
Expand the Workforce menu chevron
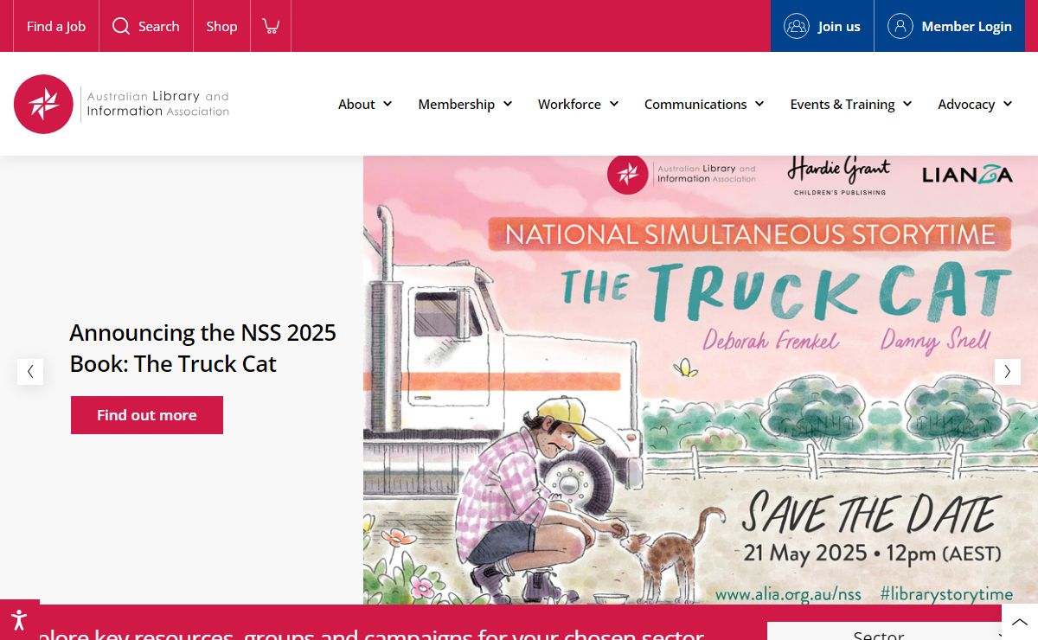click(614, 104)
